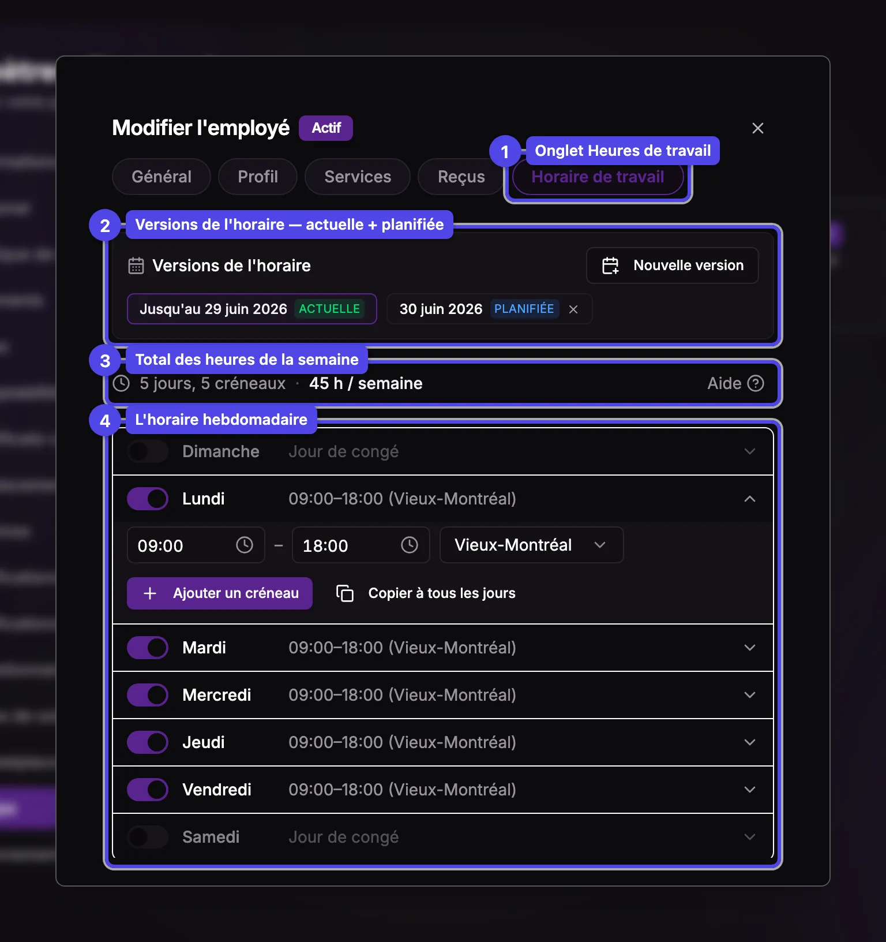Viewport: 886px width, 942px height.
Task: Expand the Samedi row chevron
Action: pyautogui.click(x=750, y=837)
